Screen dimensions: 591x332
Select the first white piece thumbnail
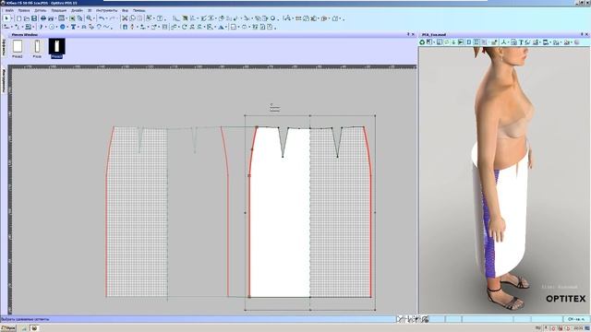coord(18,46)
